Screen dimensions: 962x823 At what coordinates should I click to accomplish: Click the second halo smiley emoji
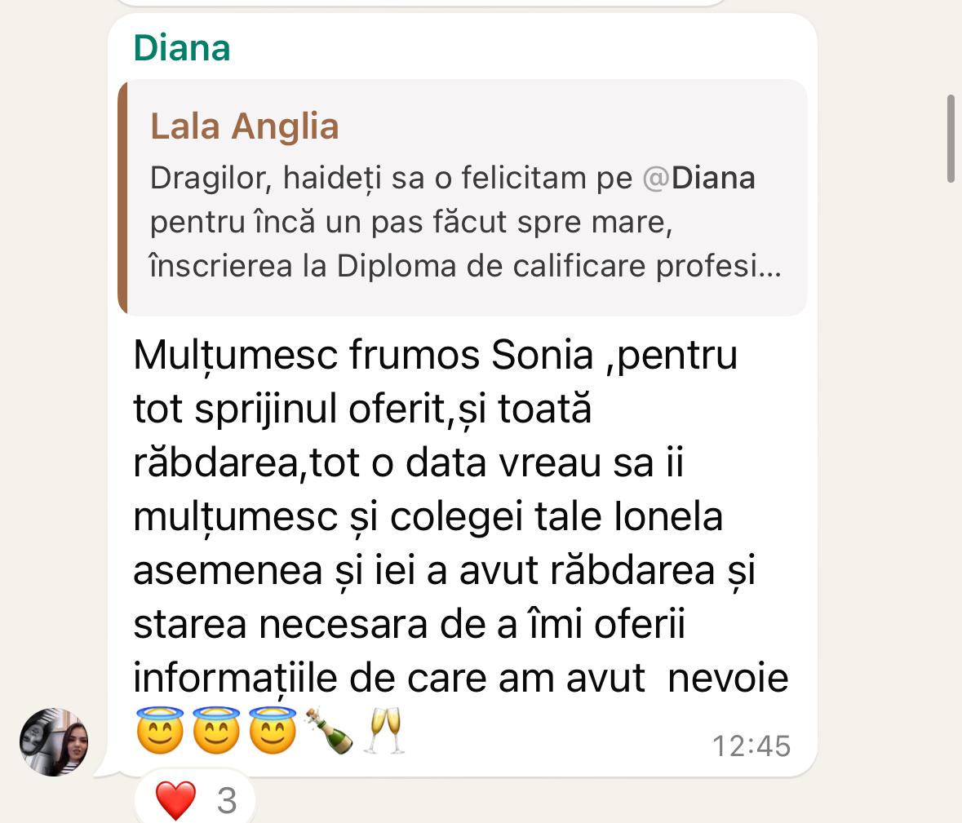(216, 730)
